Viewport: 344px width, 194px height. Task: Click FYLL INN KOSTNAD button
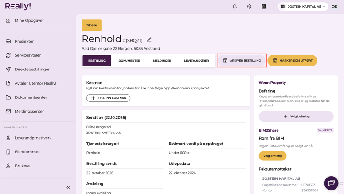click(x=108, y=98)
